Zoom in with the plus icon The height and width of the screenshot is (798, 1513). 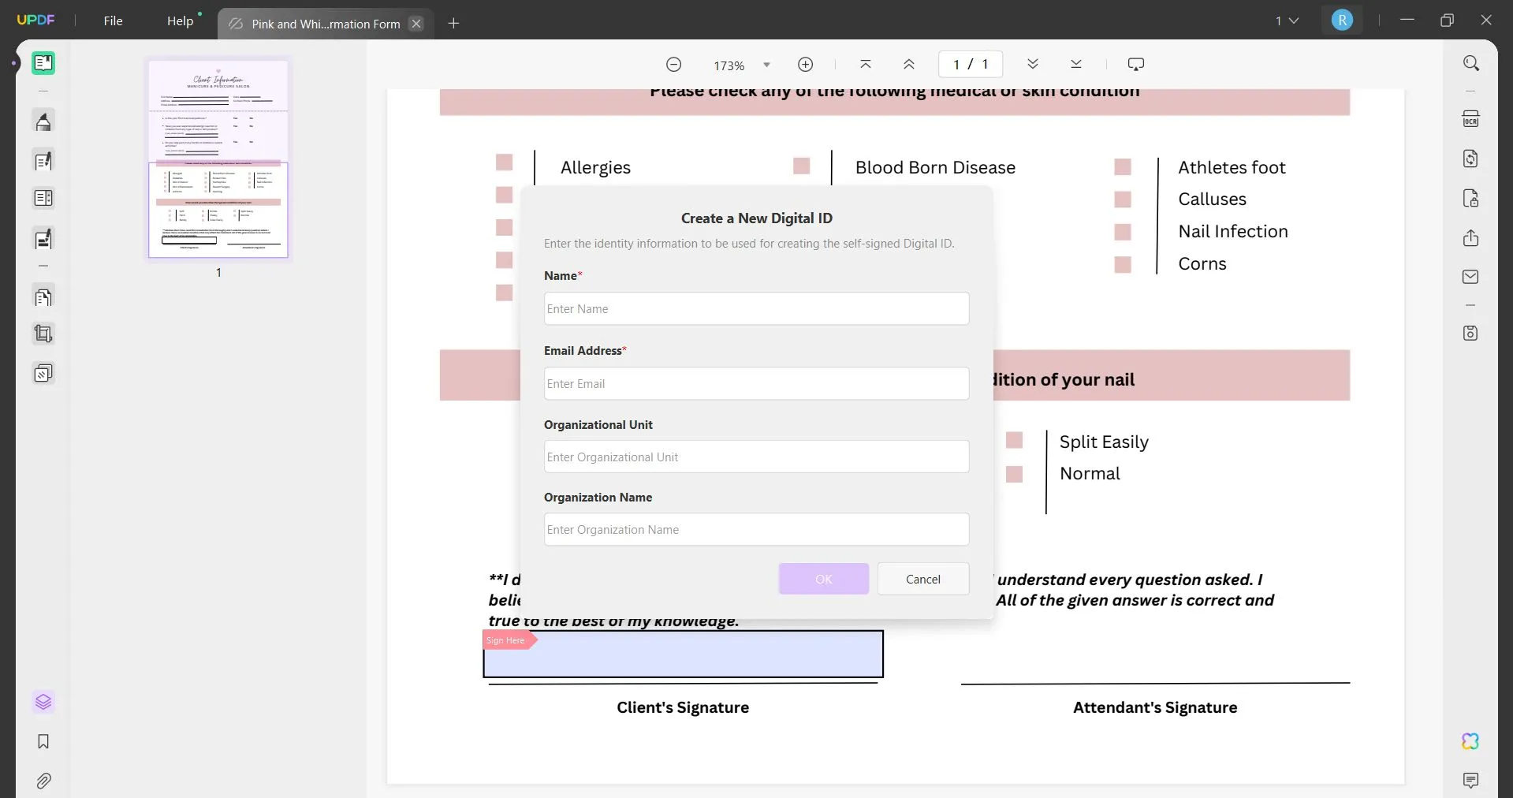[x=805, y=65]
